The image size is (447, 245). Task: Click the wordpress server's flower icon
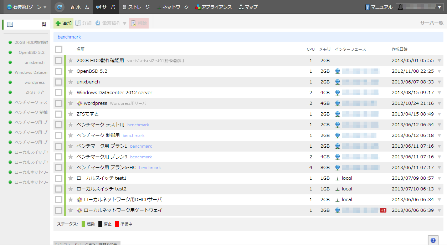(x=79, y=103)
